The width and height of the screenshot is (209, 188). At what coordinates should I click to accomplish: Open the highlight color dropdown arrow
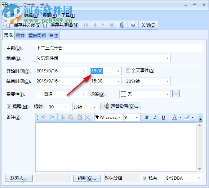pyautogui.click(x=192, y=117)
